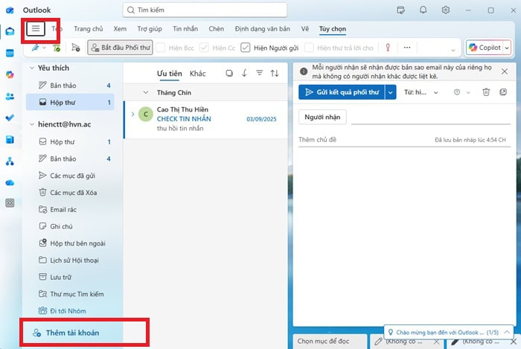
Task: Open the Vẽ ribbon tab
Action: pos(305,29)
